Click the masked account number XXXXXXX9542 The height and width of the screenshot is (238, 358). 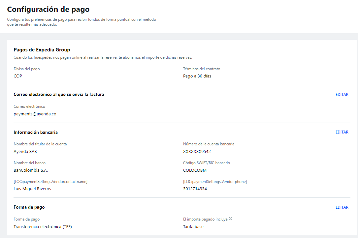(197, 152)
